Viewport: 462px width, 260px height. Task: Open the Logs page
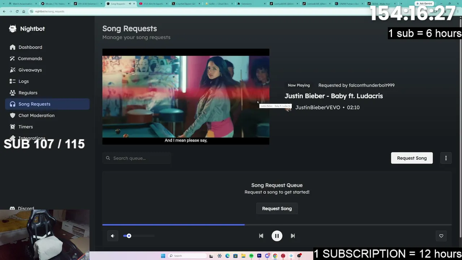click(x=47, y=81)
